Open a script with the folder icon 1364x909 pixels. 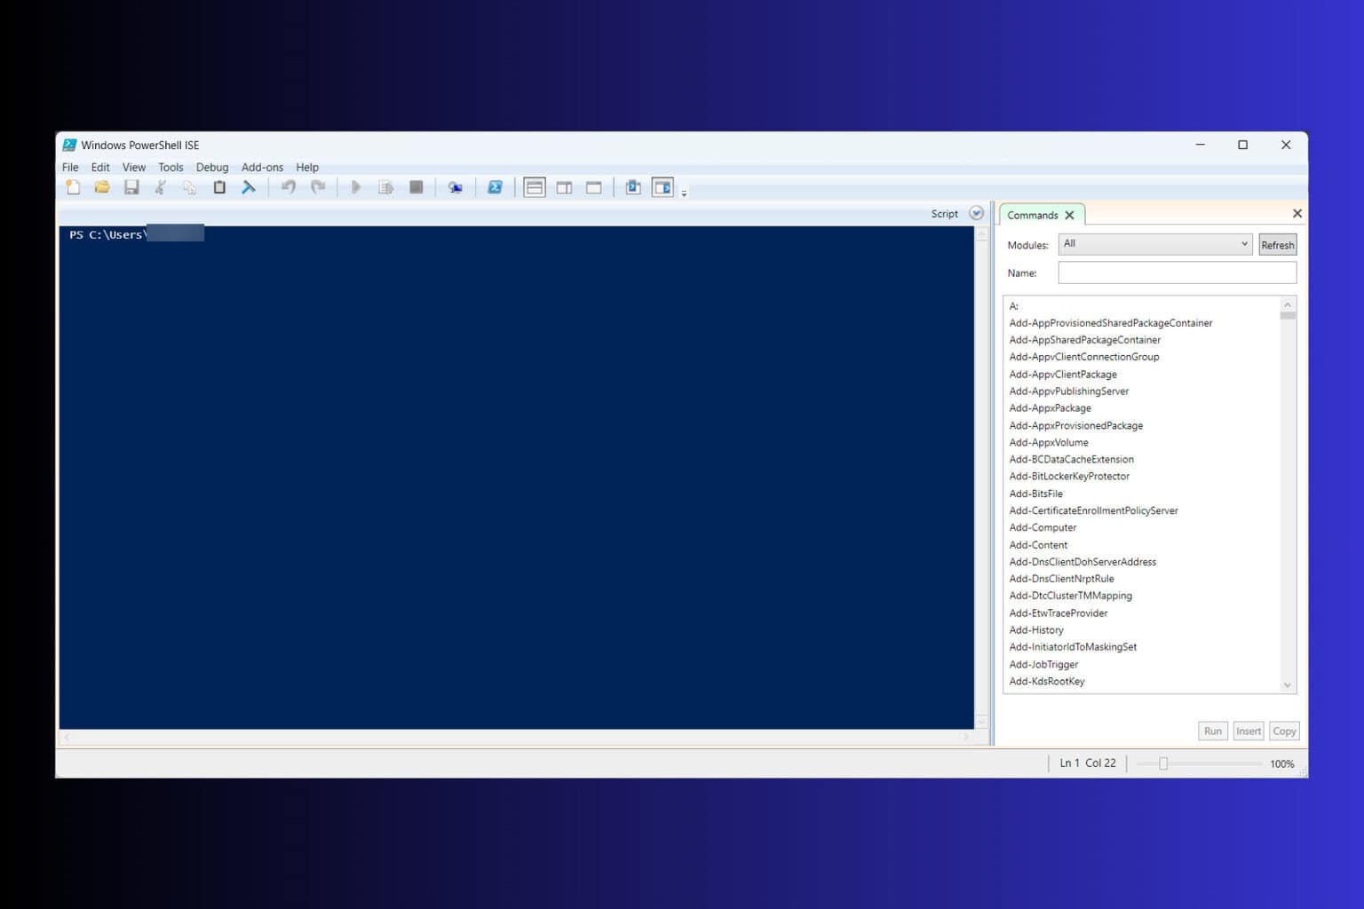pyautogui.click(x=102, y=187)
